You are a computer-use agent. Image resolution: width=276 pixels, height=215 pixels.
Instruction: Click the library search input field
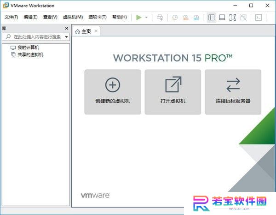click(x=36, y=37)
